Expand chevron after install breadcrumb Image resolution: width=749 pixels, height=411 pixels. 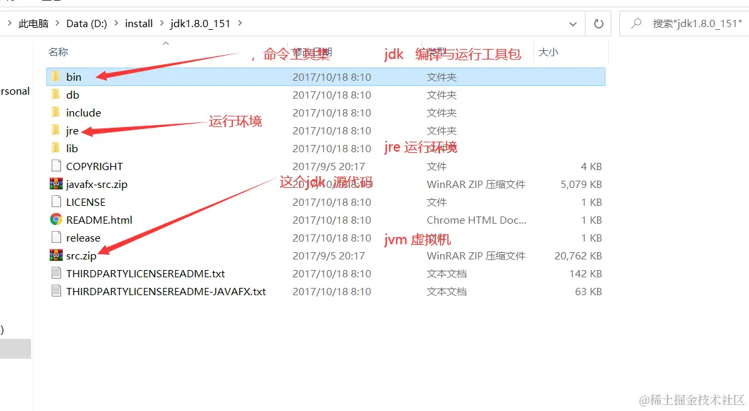tap(161, 23)
